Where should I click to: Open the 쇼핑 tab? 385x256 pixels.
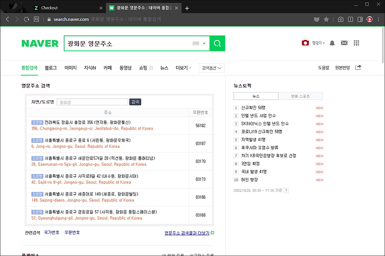tap(143, 68)
